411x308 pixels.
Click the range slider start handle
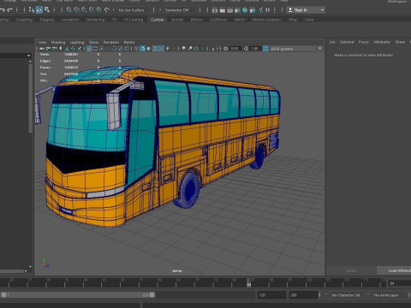pyautogui.click(x=3, y=295)
